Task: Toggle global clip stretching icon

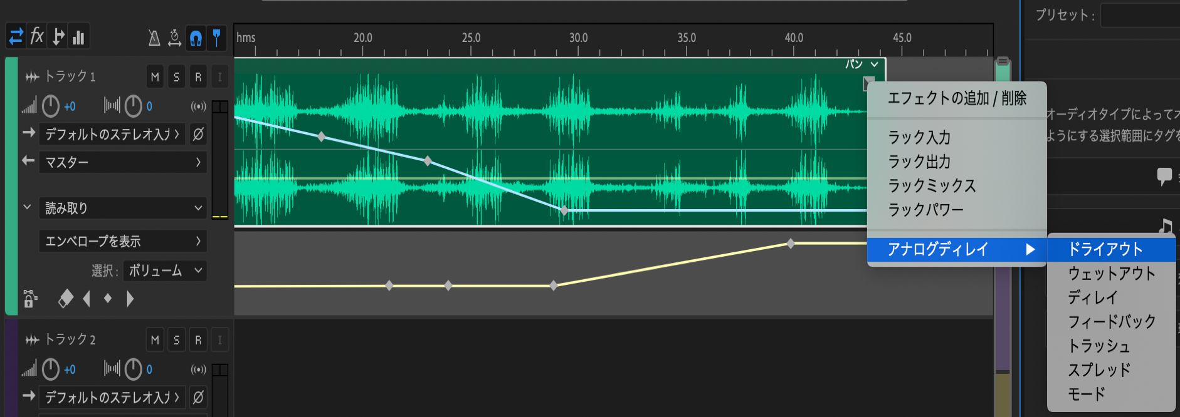Action: tap(175, 38)
